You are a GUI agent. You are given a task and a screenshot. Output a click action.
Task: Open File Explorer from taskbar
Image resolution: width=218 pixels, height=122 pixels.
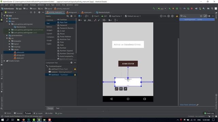(18, 120)
